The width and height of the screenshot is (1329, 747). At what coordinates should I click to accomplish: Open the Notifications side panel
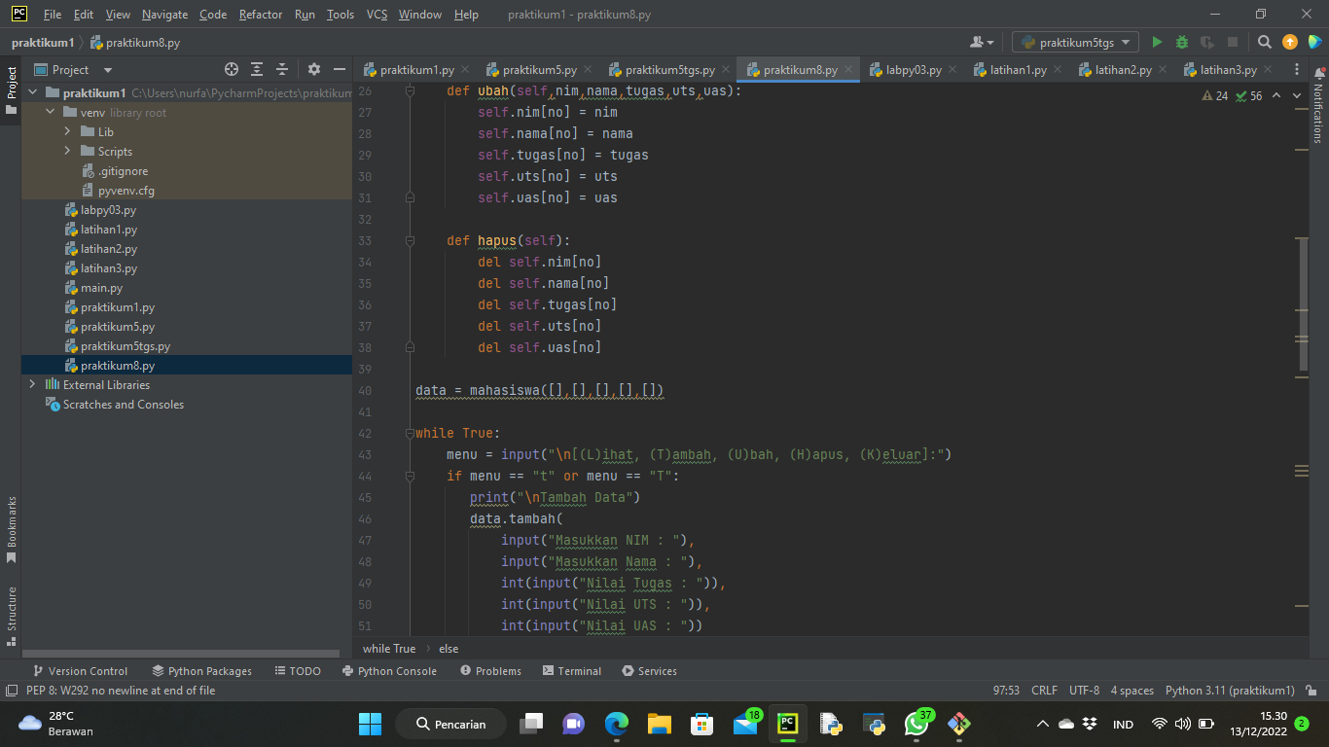1318,106
